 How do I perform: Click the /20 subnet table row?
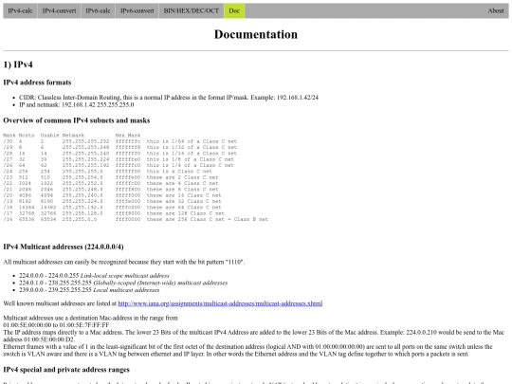tap(112, 195)
